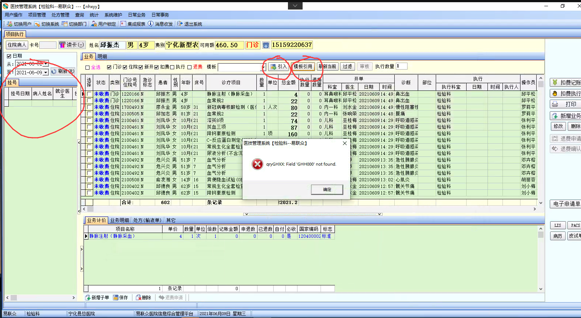Click the 切换部门 switch department toolbar icon
Image resolution: width=581 pixels, height=318 pixels.
(x=65, y=24)
